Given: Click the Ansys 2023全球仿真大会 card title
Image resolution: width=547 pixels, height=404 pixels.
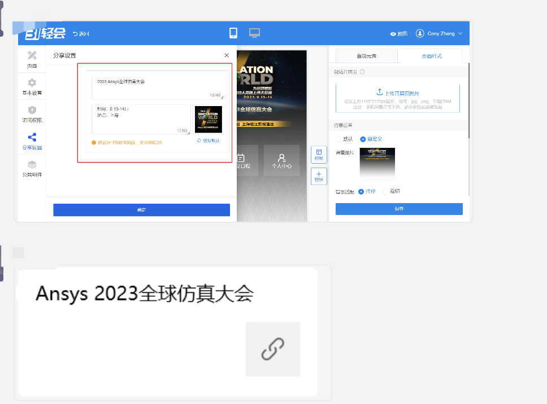Looking at the screenshot, I should point(145,293).
